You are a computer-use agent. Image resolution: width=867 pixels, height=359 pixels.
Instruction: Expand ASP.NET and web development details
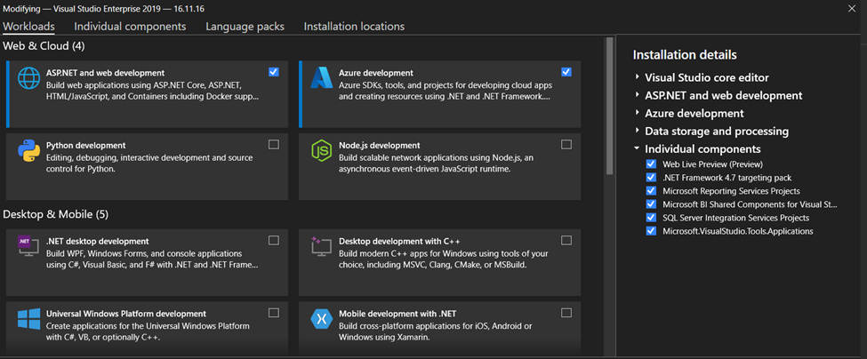[x=637, y=96]
